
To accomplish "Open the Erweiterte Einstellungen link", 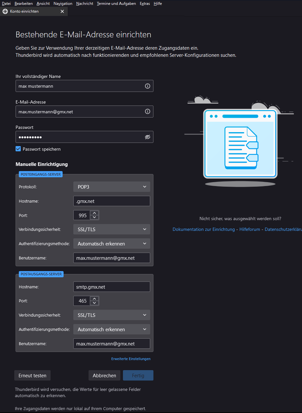I will click(x=131, y=359).
